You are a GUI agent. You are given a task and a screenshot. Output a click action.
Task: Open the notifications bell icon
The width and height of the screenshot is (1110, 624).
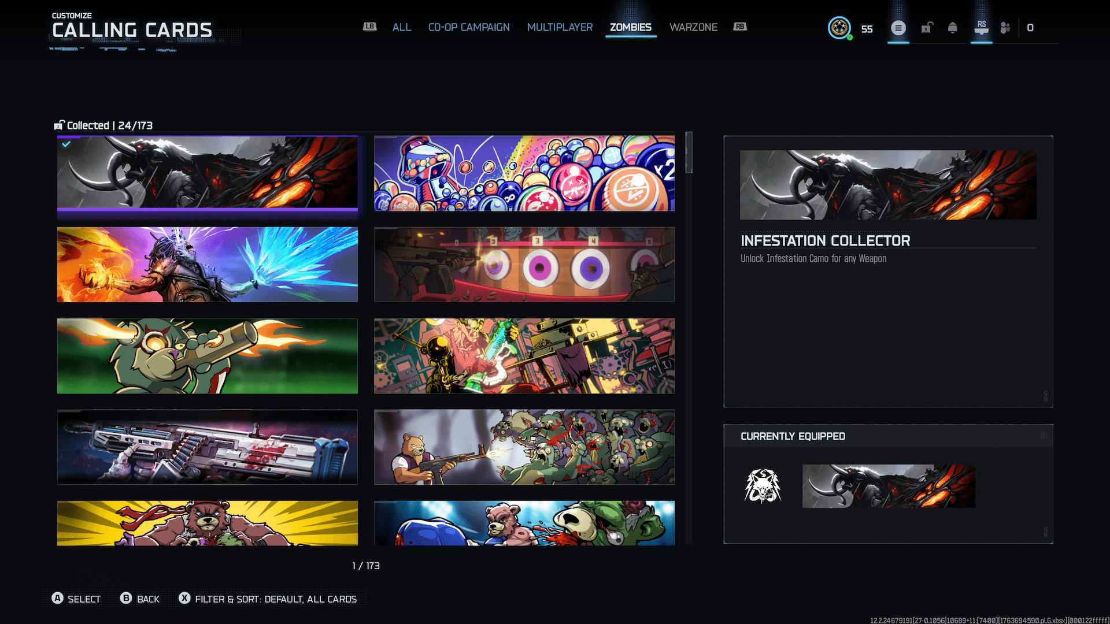click(x=952, y=28)
